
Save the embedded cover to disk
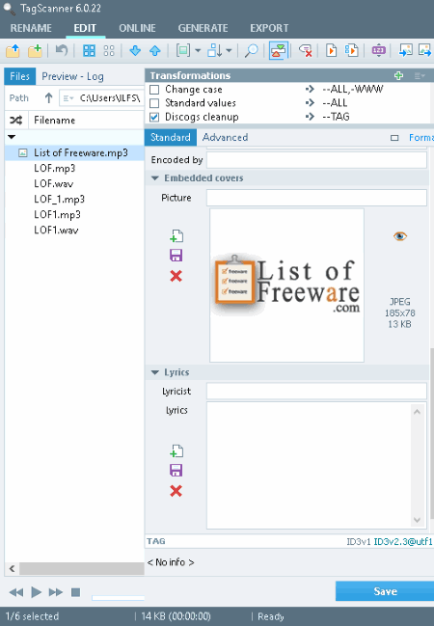(x=176, y=255)
